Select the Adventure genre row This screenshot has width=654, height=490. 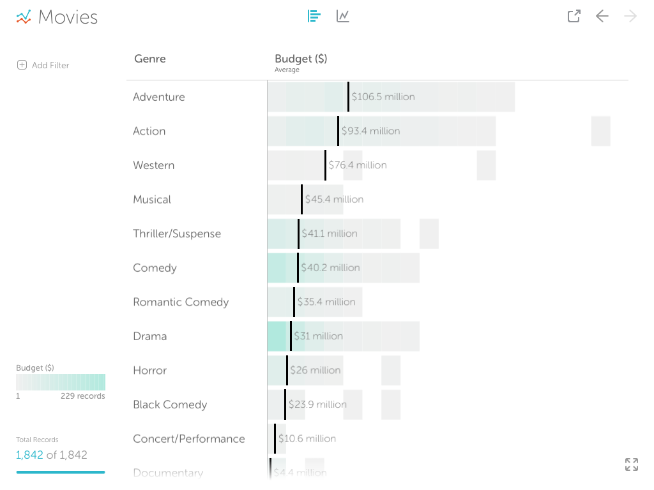(159, 97)
